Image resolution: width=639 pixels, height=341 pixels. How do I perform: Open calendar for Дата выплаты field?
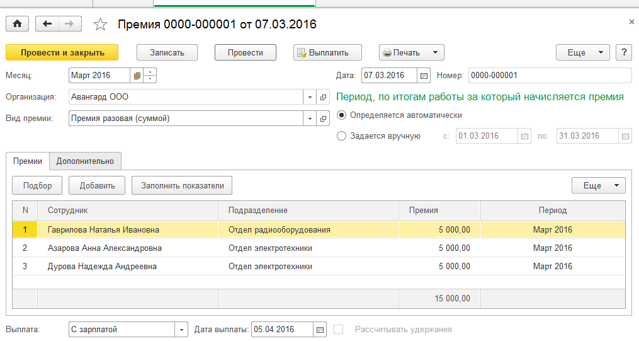tap(320, 330)
